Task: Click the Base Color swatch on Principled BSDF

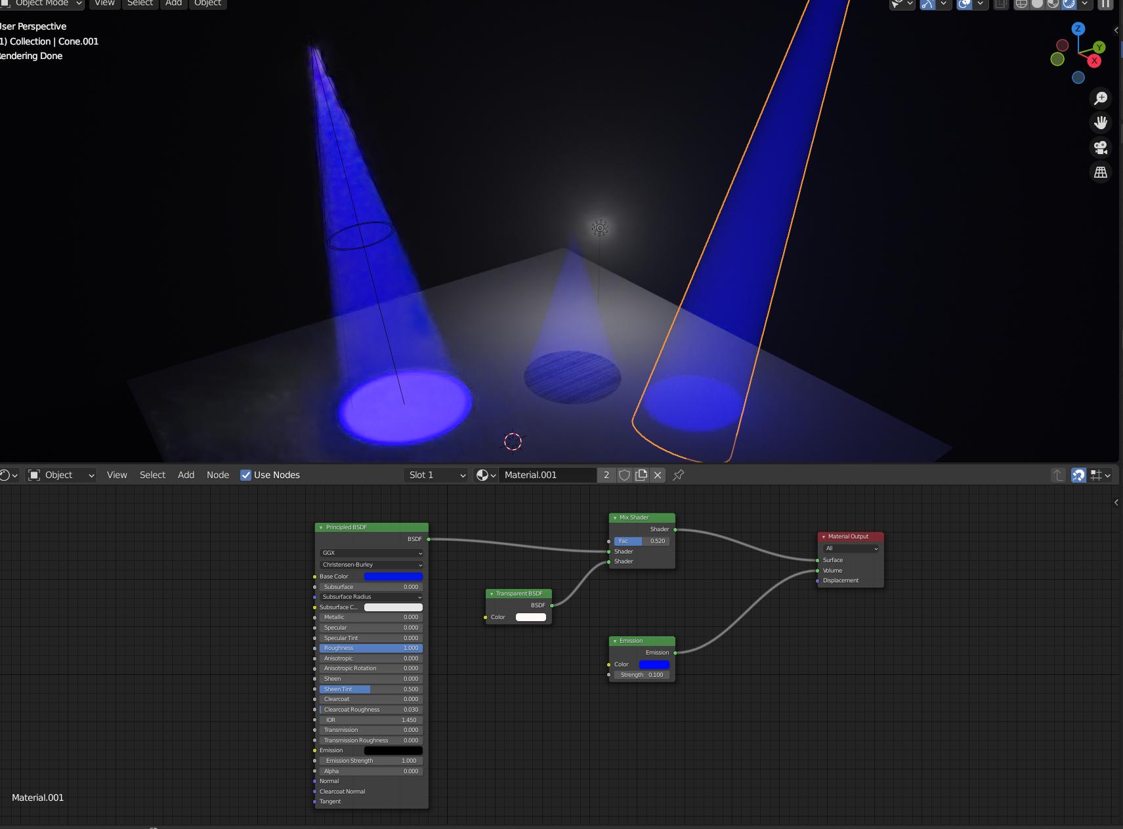Action: click(x=394, y=576)
